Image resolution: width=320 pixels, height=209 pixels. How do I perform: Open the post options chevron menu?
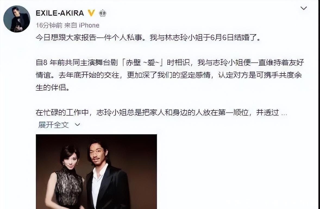(x=304, y=8)
